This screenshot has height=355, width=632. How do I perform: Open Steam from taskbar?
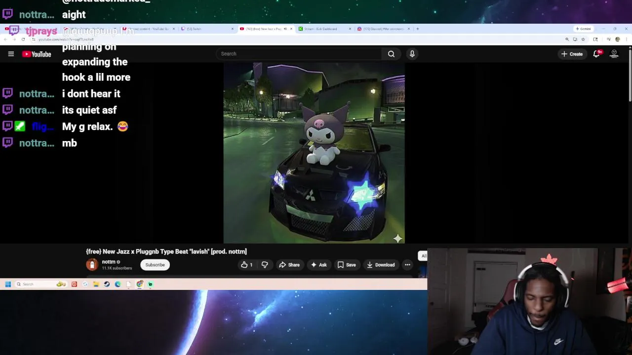pos(107,284)
